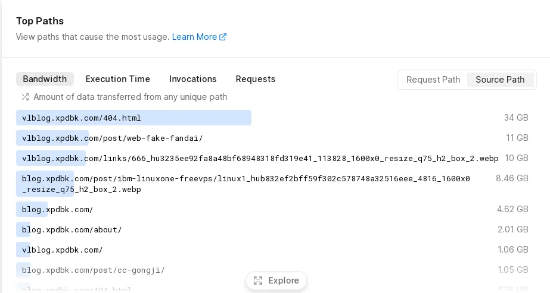Select the blog.xpdbk.com/ root path
550x293 pixels.
58,209
